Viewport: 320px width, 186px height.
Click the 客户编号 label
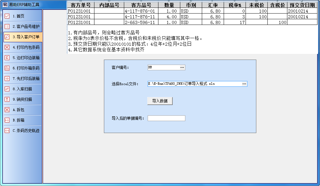[x=120, y=67]
